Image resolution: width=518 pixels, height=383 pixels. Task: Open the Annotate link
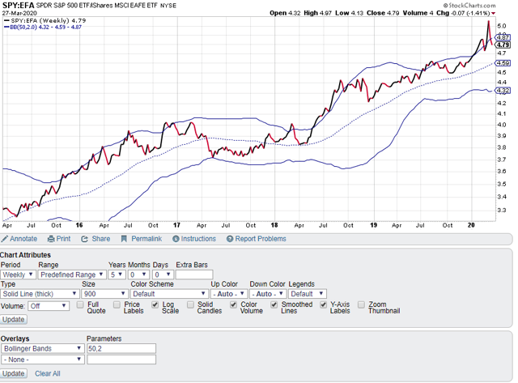[x=23, y=239]
